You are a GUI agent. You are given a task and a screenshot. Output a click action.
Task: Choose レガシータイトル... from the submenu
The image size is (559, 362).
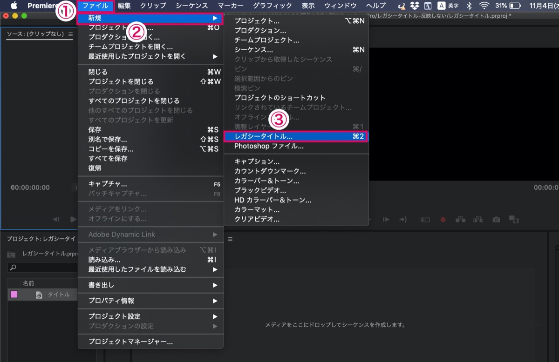coord(296,136)
